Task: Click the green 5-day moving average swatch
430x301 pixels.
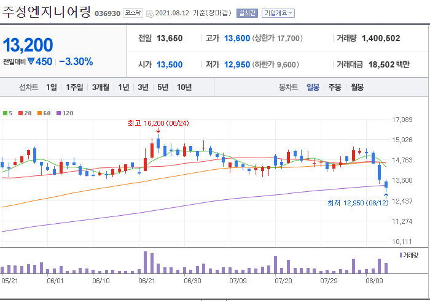Action: pyautogui.click(x=5, y=113)
